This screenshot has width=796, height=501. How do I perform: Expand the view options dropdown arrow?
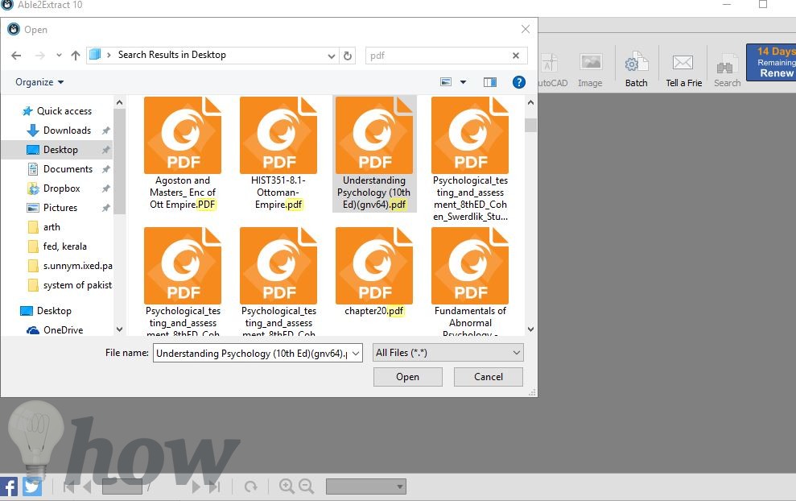463,82
